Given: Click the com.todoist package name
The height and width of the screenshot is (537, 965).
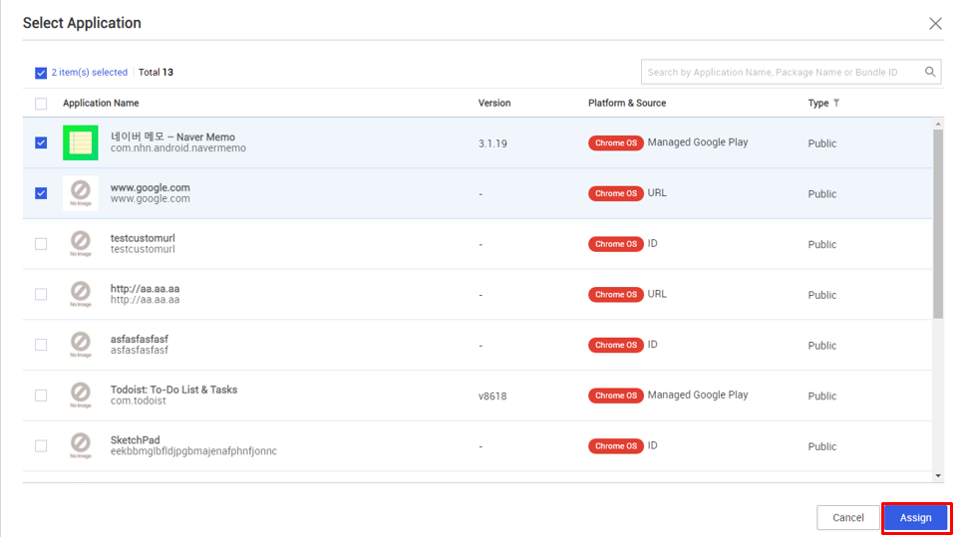Looking at the screenshot, I should [138, 401].
